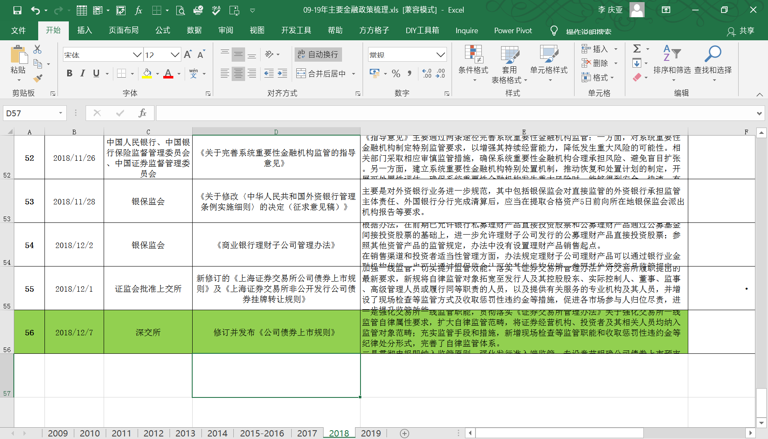Toggle underline formatting
The height and width of the screenshot is (439, 768).
pos(96,73)
